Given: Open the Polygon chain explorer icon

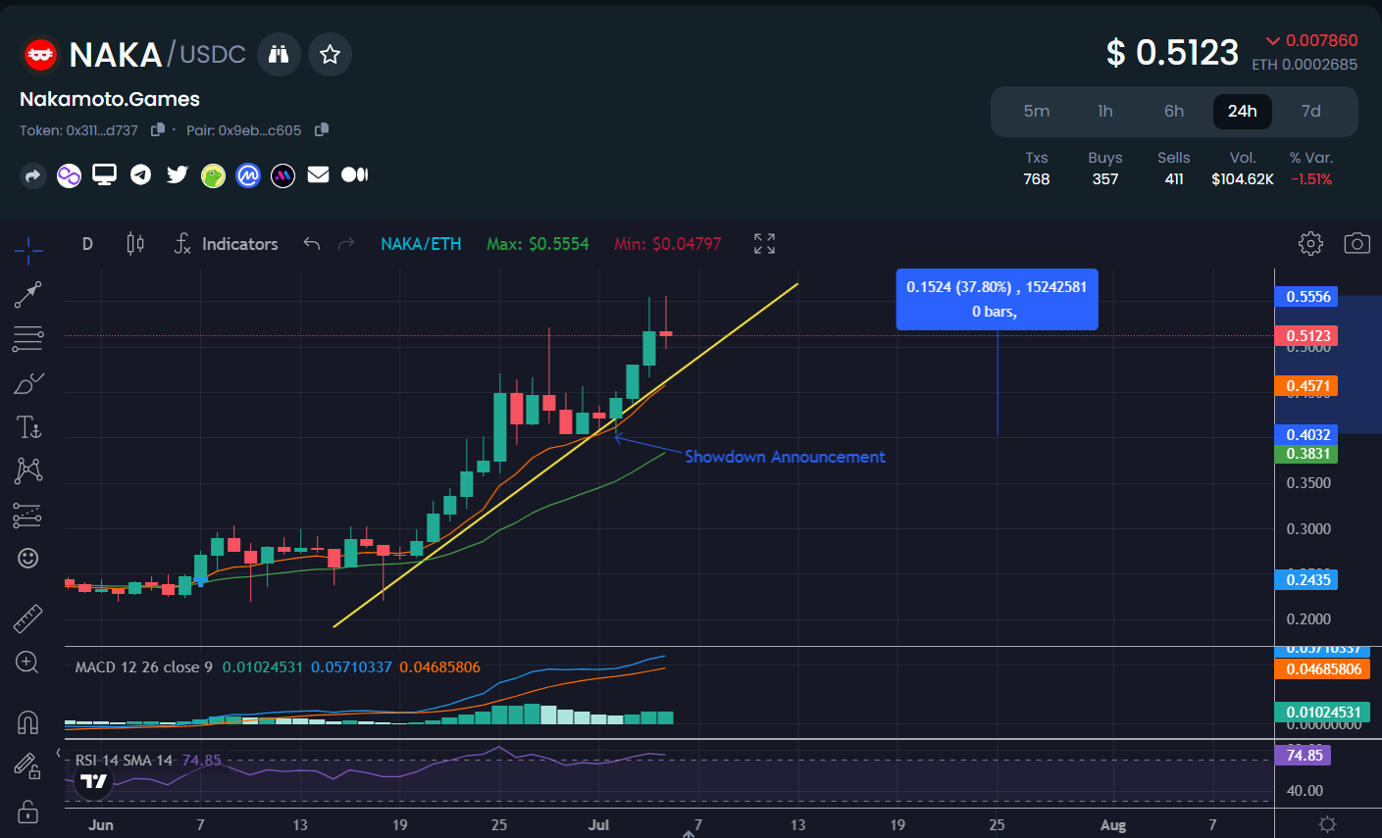Looking at the screenshot, I should 69,175.
